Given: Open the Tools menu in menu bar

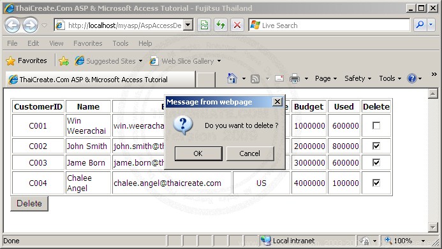Looking at the screenshot, I should coord(121,43).
